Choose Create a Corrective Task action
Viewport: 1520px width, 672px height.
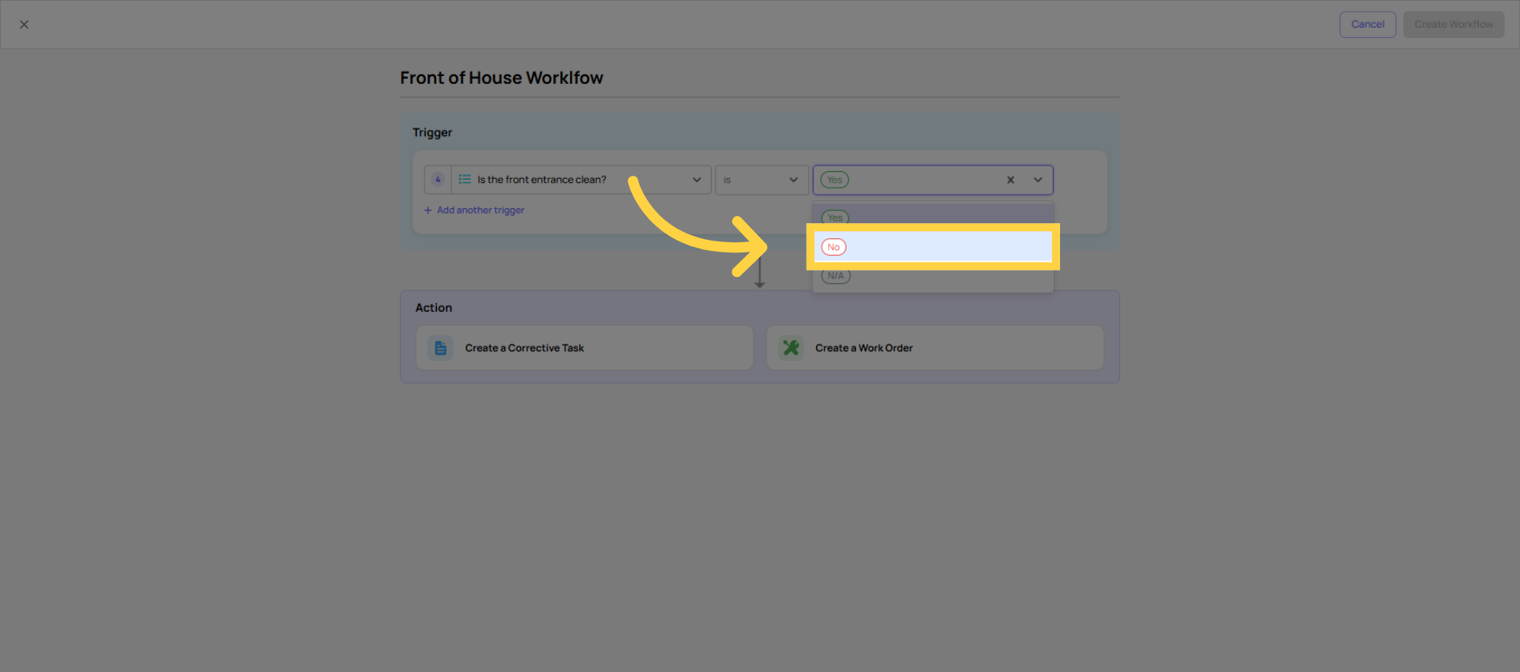tap(584, 347)
